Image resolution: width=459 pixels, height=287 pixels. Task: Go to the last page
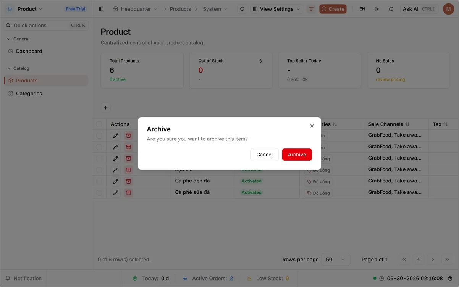coord(447,260)
